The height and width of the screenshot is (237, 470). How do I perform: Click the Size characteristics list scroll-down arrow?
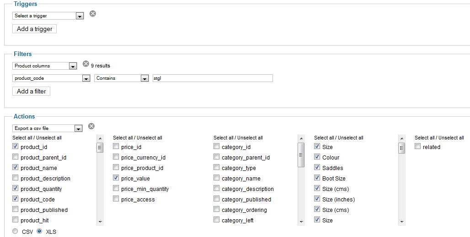point(402,222)
